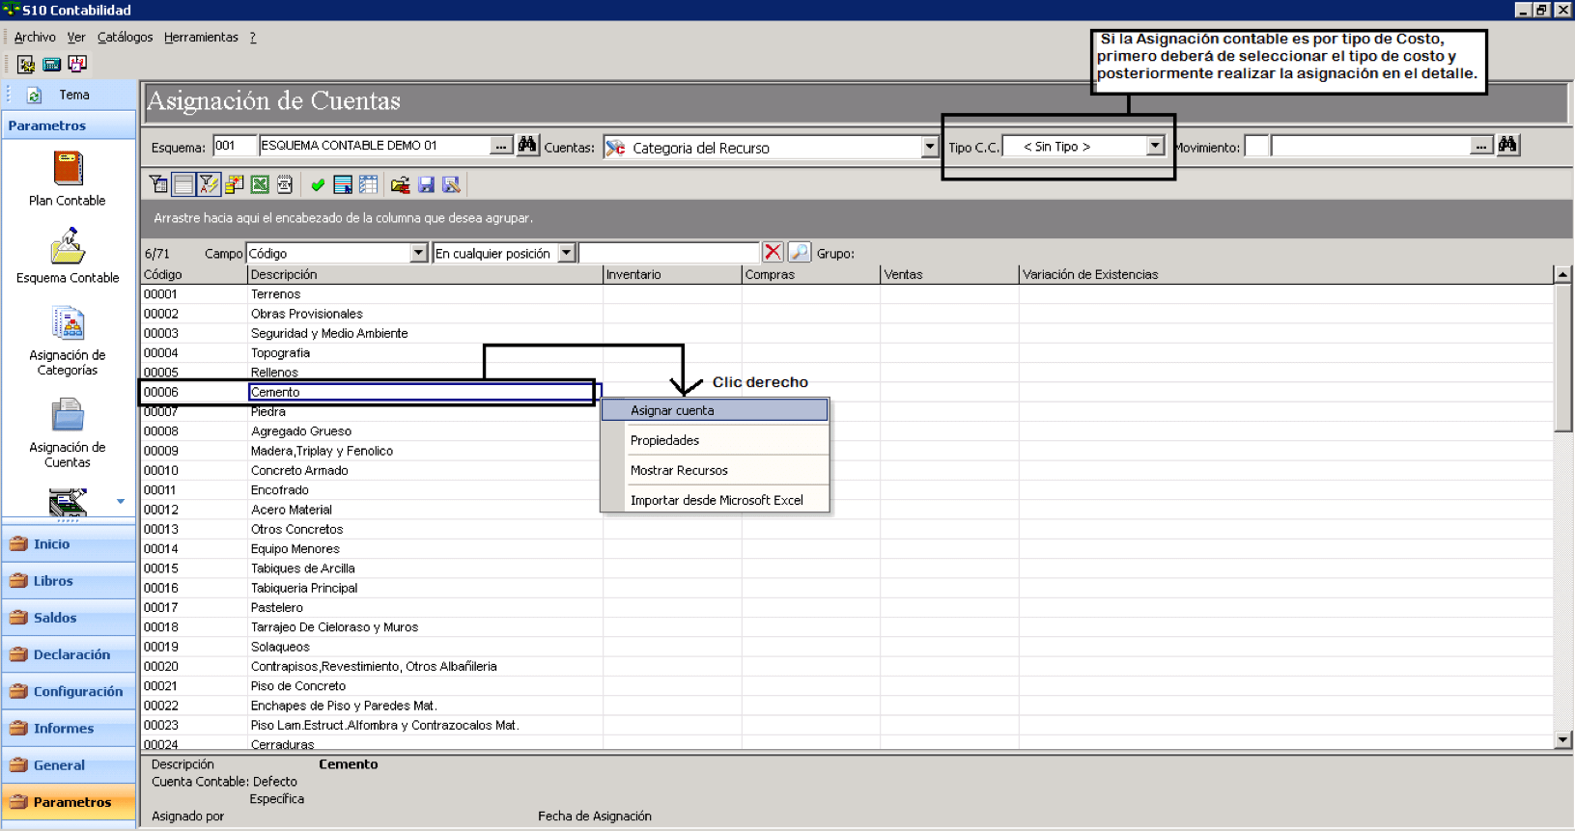Open the Catálogos menu
1575x831 pixels.
(x=125, y=37)
